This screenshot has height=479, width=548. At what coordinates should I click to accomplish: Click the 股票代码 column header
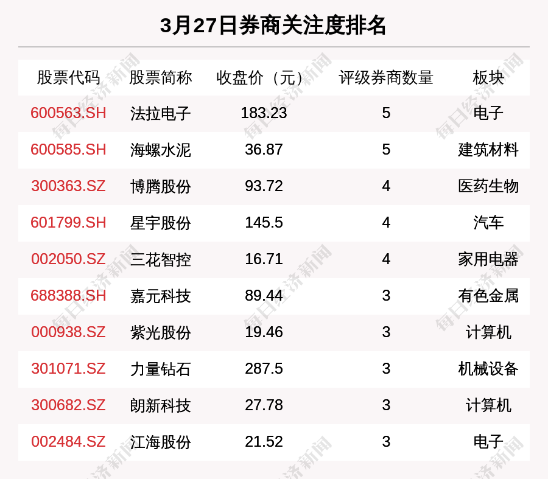click(x=68, y=77)
